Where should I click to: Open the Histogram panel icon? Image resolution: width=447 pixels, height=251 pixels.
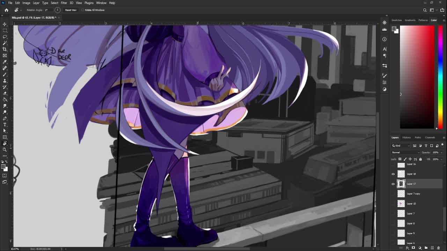384,29
